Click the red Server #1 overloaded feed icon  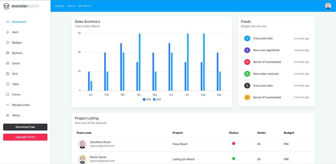[247, 62]
